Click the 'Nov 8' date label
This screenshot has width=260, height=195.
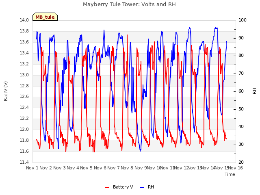tap(127, 168)
